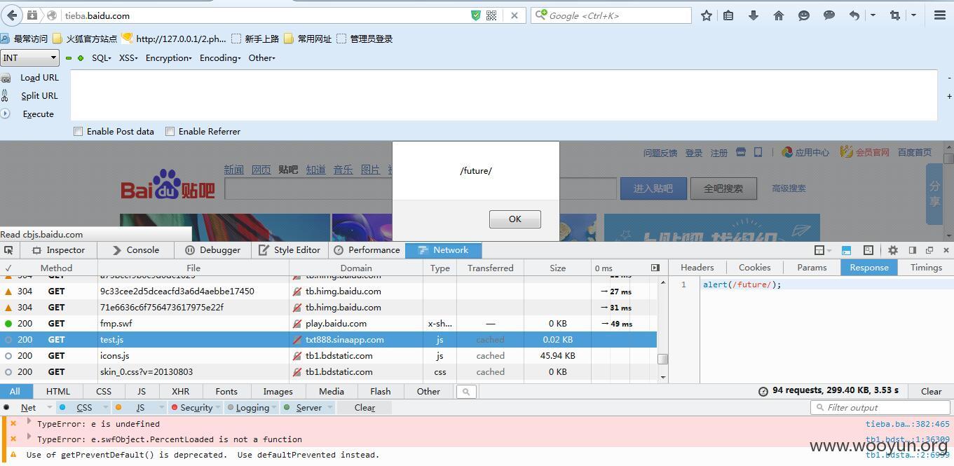
Task: Click the smiley face toolbar icon
Action: point(804,15)
